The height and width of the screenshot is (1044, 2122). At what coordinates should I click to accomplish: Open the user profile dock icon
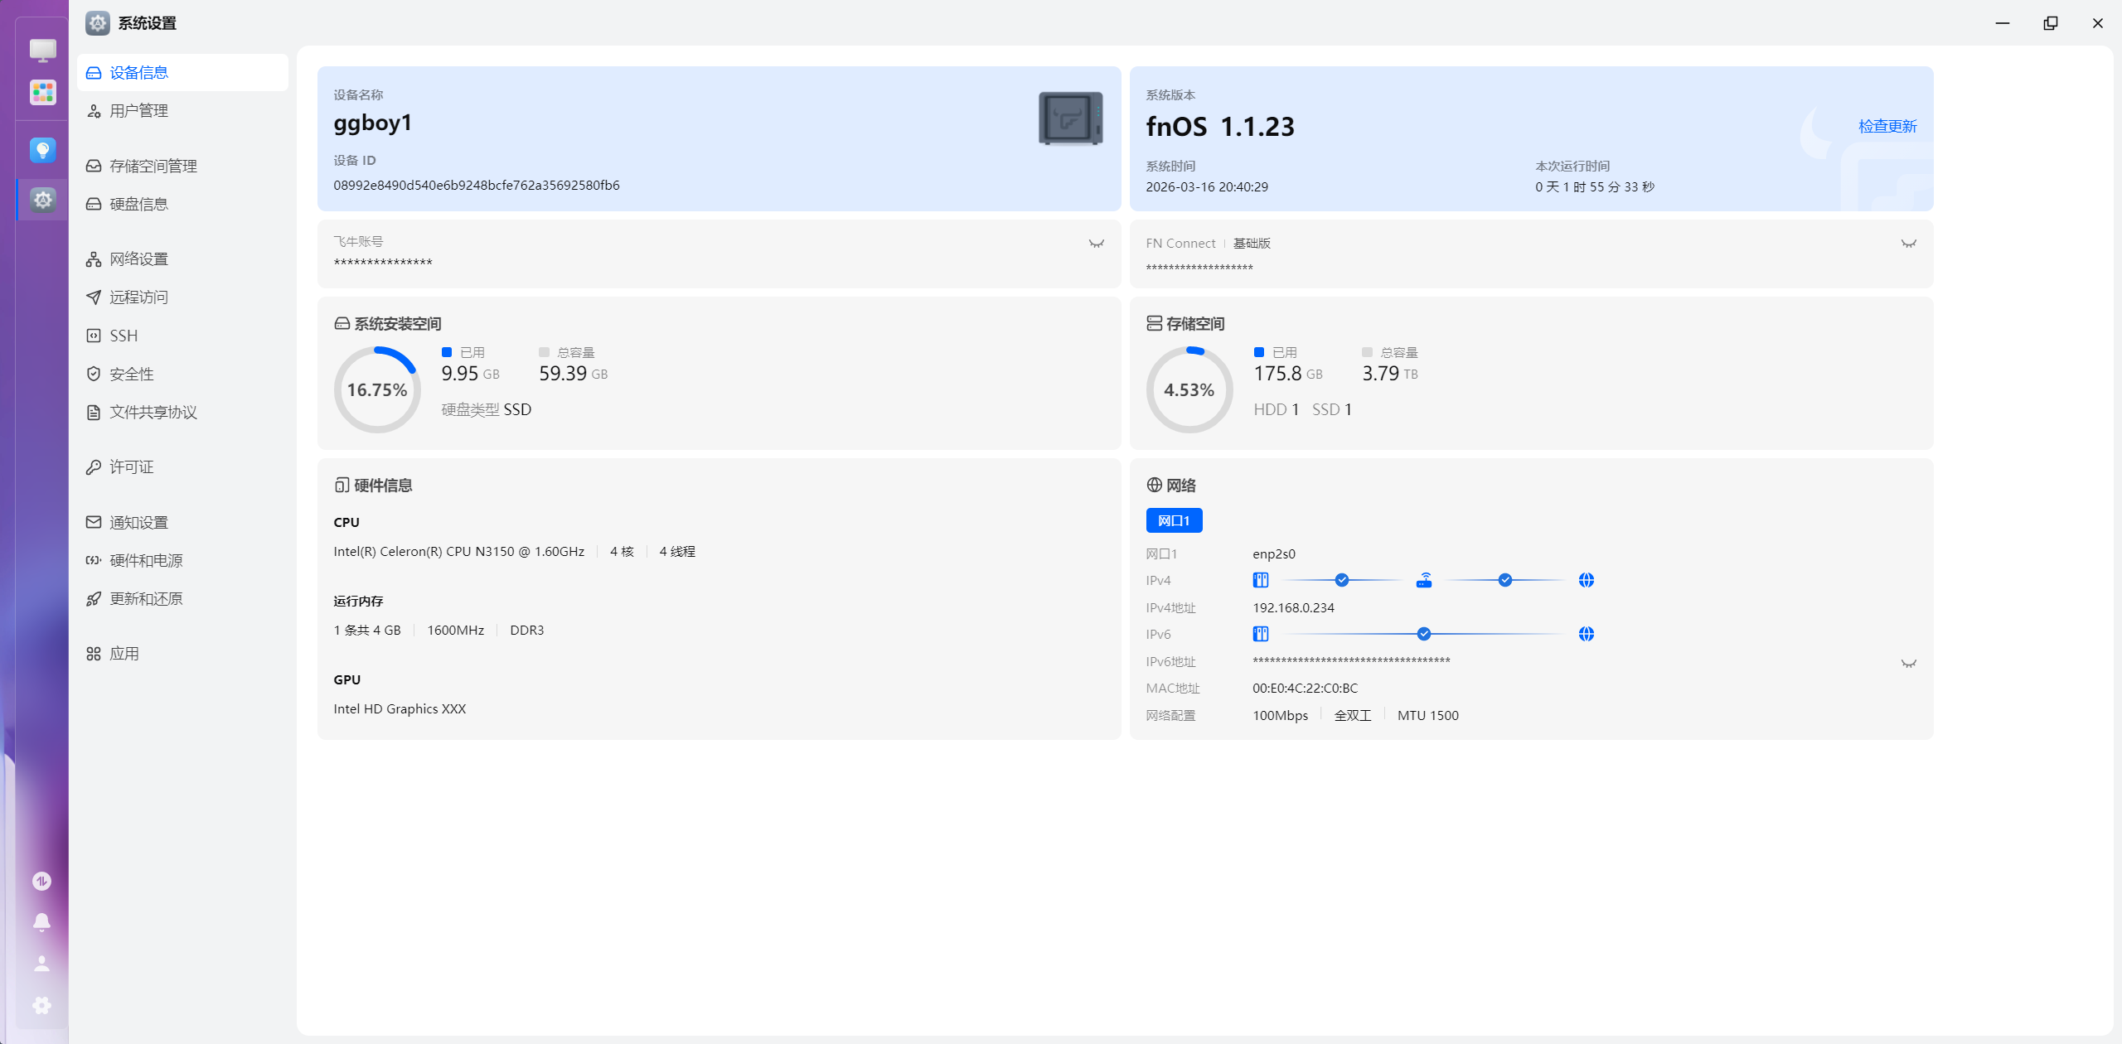coord(41,964)
